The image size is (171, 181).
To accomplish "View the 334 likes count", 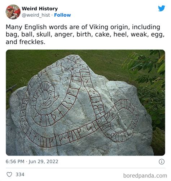I will pos(20,174).
